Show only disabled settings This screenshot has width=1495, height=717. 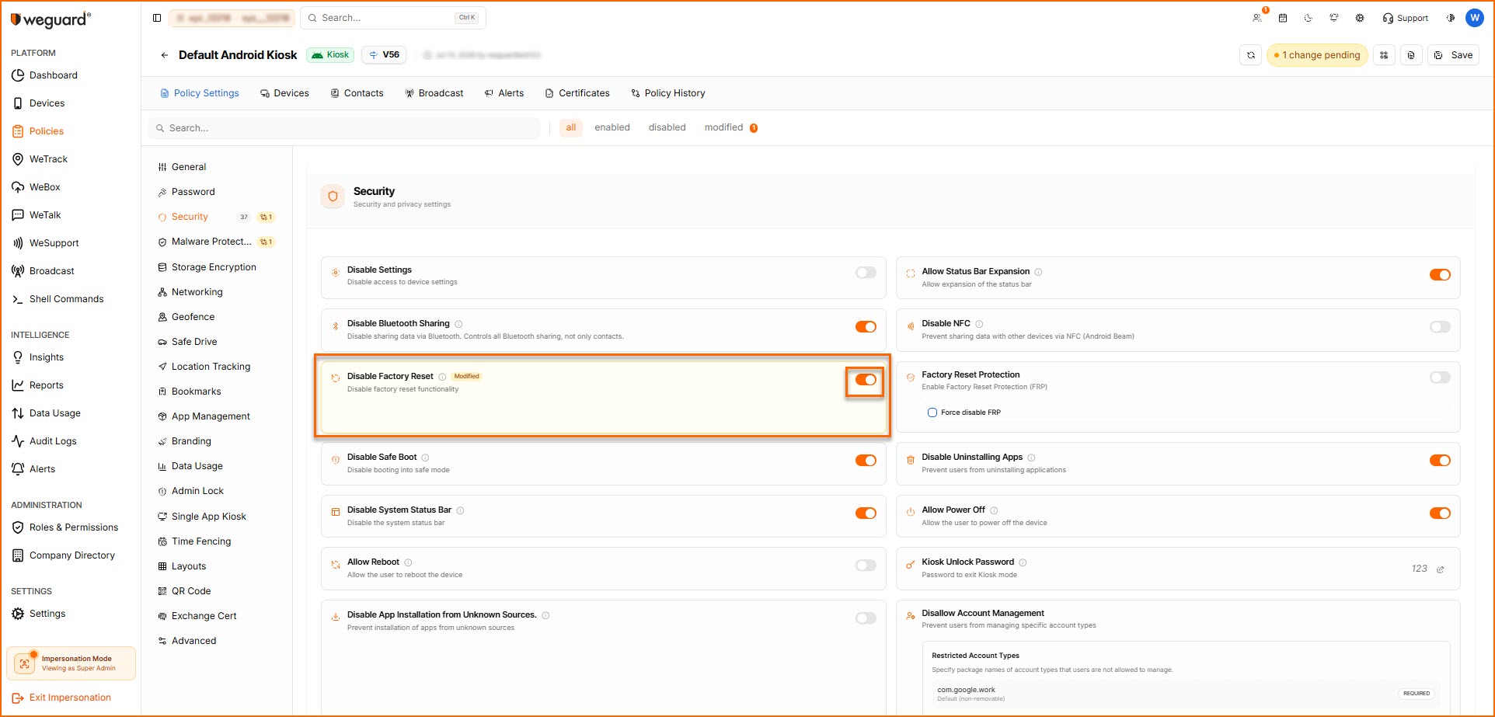pos(667,127)
